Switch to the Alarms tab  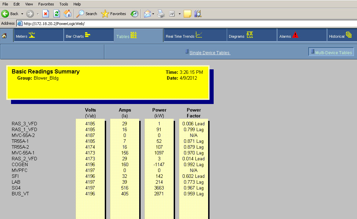tap(302, 35)
